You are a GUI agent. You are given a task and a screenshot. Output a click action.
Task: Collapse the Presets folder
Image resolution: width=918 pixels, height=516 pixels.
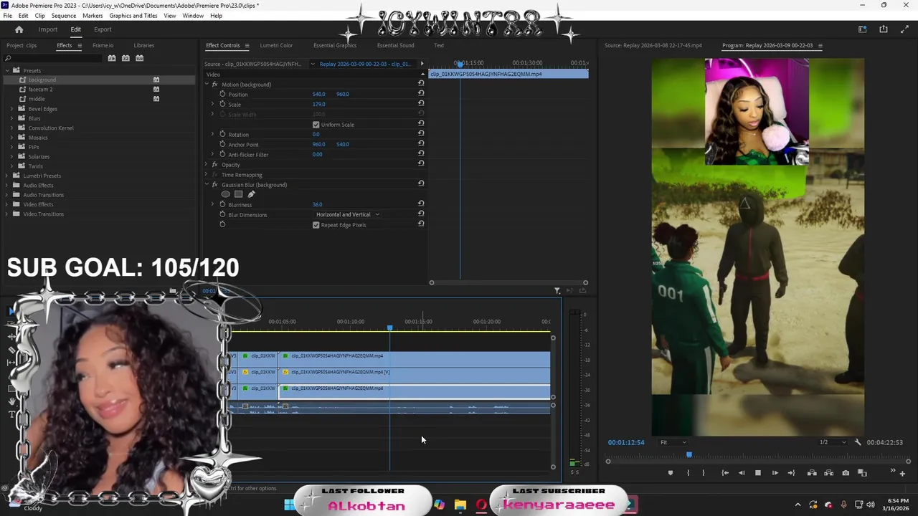point(6,70)
